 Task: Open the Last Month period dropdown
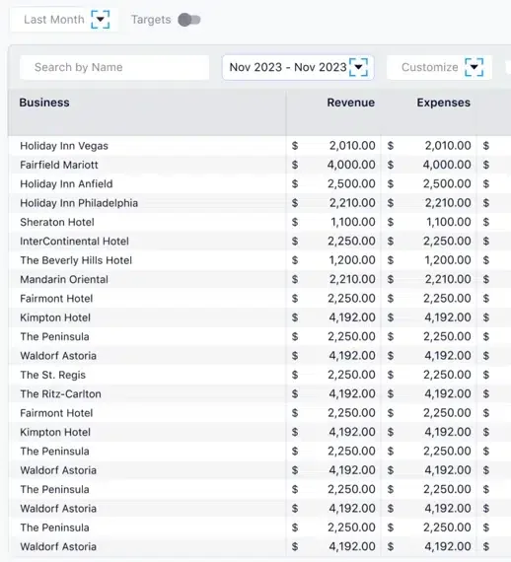(x=64, y=20)
